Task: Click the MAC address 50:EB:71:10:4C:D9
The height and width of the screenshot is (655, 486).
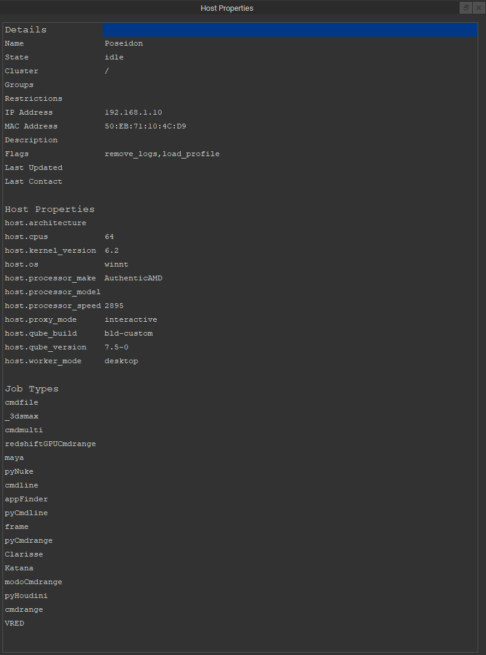Action: coord(145,127)
